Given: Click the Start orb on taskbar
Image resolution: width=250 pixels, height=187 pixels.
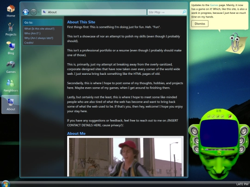Looking at the screenshot, I should point(6,184).
